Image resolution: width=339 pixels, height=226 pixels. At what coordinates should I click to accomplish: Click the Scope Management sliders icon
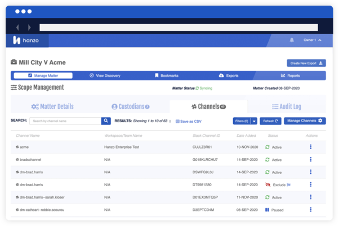pos(14,87)
